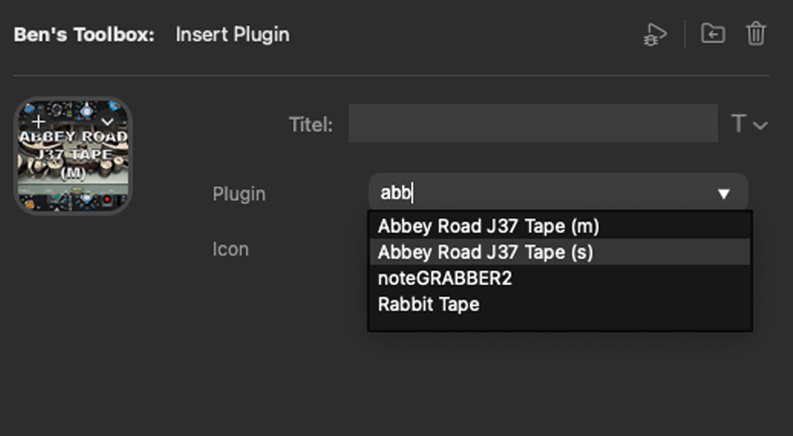Click the chevron on the plugin thumbnail
793x436 pixels.
pos(107,121)
